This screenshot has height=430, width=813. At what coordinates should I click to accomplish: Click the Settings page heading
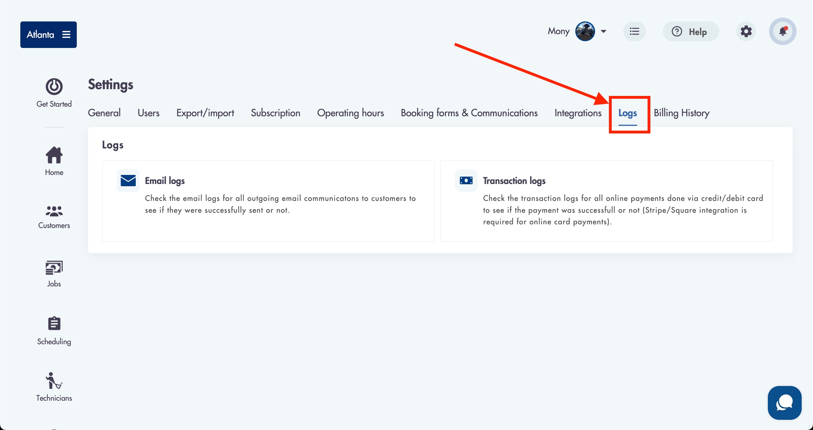pos(110,85)
